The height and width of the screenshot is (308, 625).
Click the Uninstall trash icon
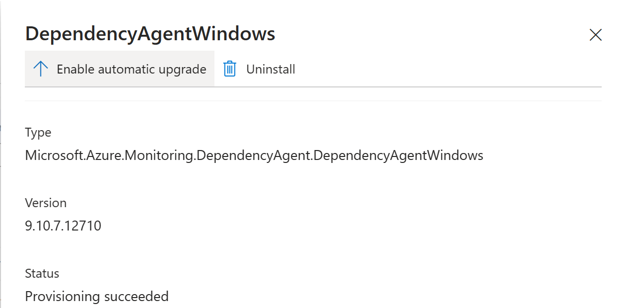(229, 69)
